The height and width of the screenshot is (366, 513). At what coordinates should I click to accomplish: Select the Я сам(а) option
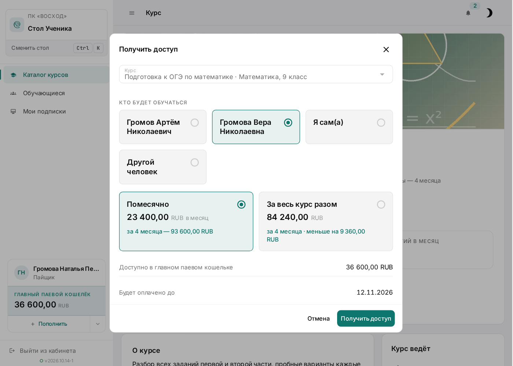coord(349,127)
